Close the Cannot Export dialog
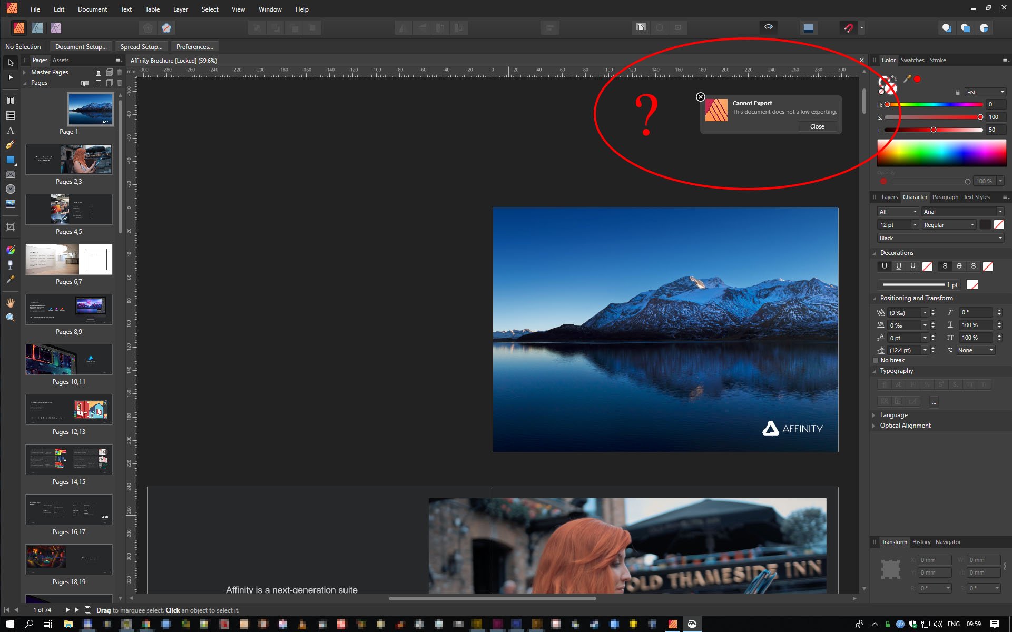1012x632 pixels. click(817, 126)
